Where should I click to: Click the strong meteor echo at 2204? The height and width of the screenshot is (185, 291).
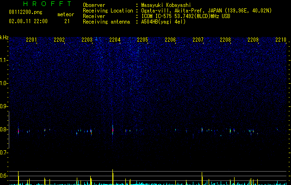(x=112, y=130)
